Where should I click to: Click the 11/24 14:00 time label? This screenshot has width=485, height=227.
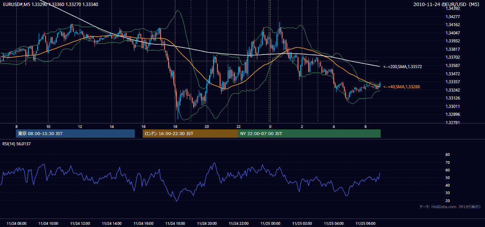[112, 224]
